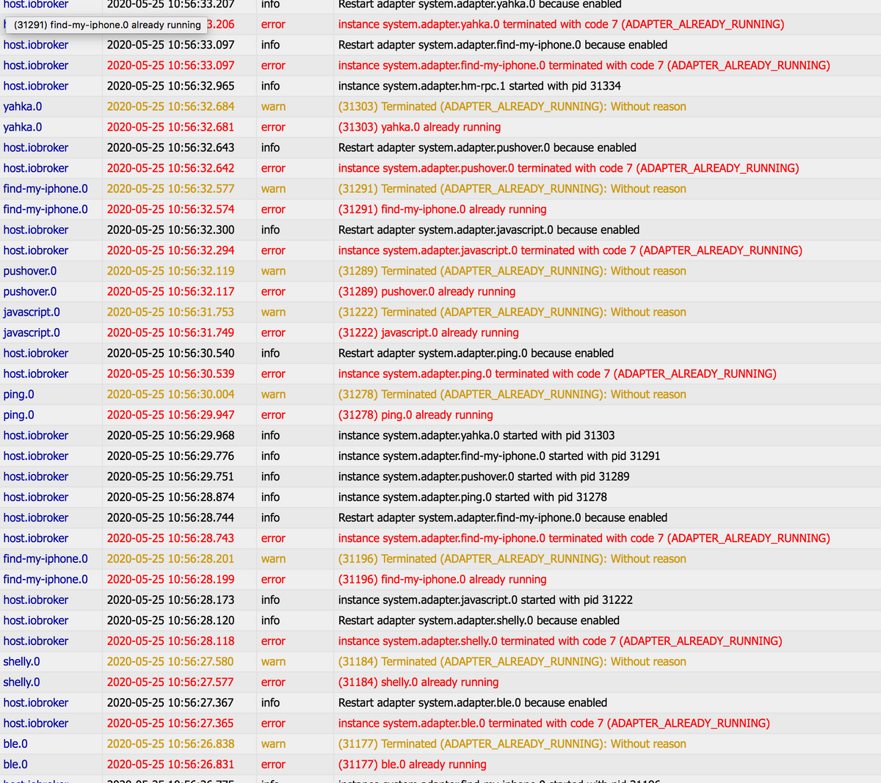881x783 pixels.
Task: Click timestamp 2020-05-25 10:56:32.643
Action: (x=171, y=148)
